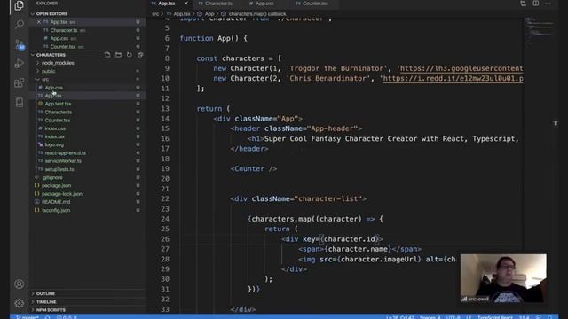Open serviceWorker.ts file

tap(63, 161)
